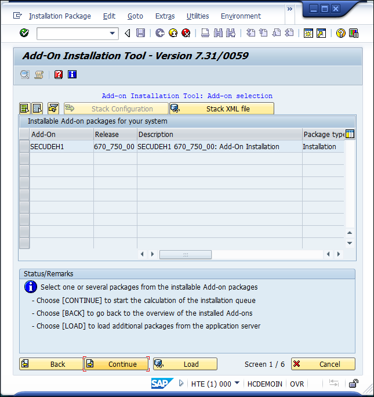Screen dimensions: 374x397
Task: Click the Description column header
Action: coord(220,134)
